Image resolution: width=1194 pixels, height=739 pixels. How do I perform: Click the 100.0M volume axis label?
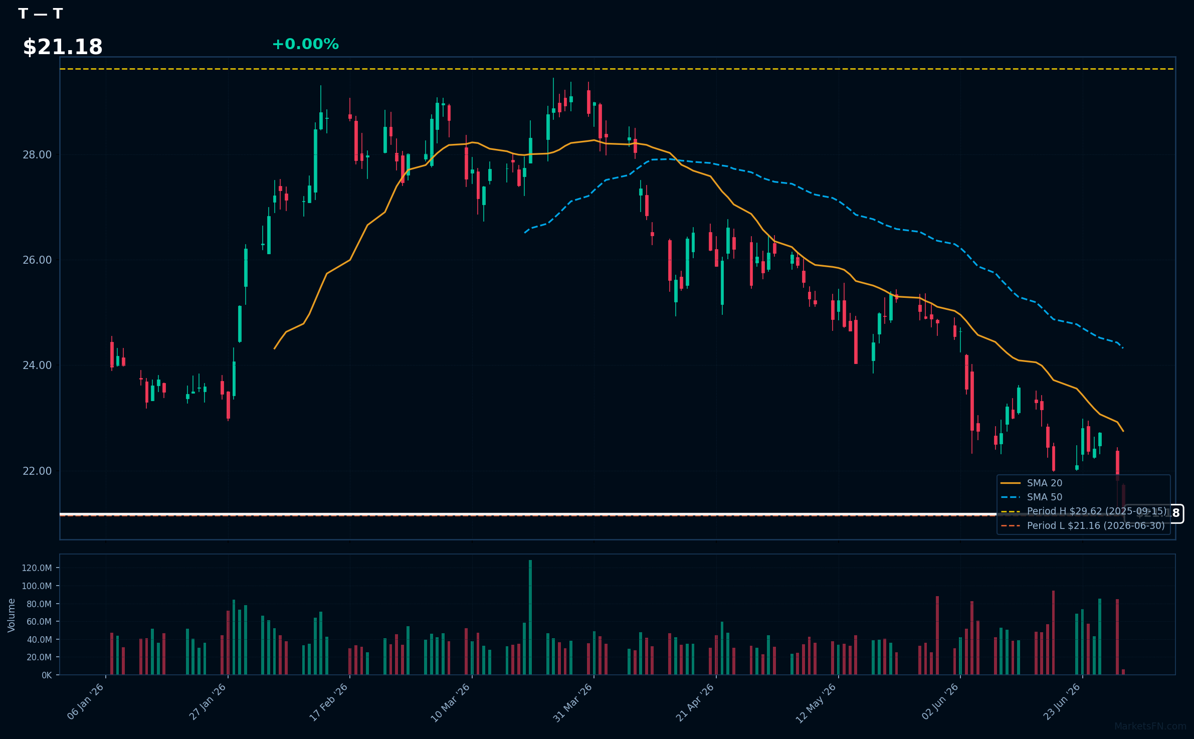37,586
